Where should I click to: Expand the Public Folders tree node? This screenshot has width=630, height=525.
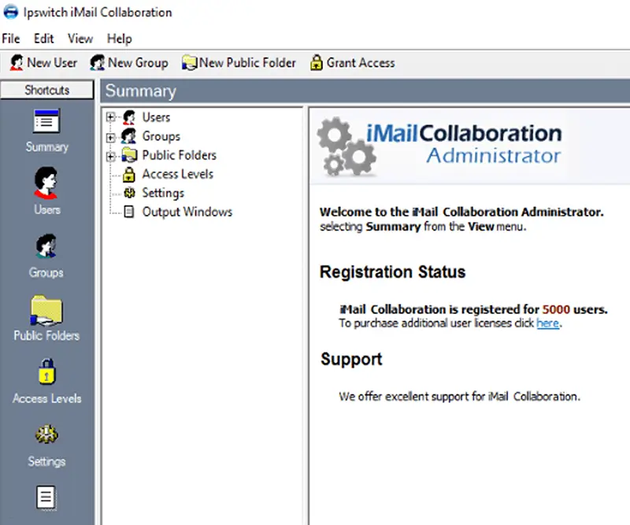pos(110,157)
